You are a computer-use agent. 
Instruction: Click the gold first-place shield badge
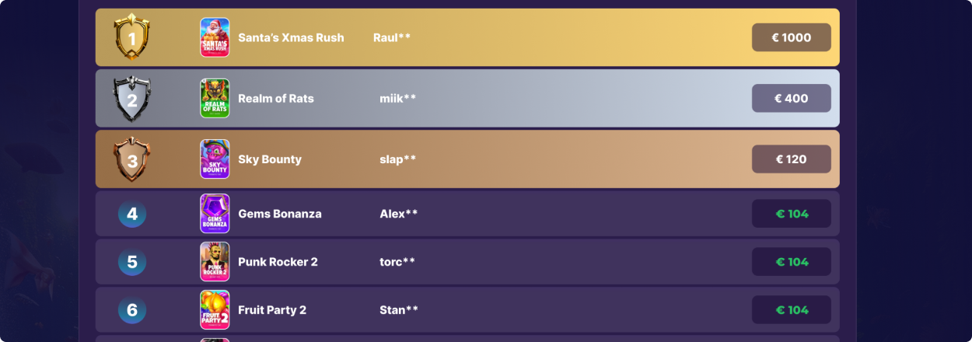pyautogui.click(x=132, y=37)
